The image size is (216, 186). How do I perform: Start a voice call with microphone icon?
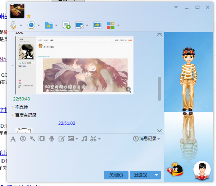13,25
